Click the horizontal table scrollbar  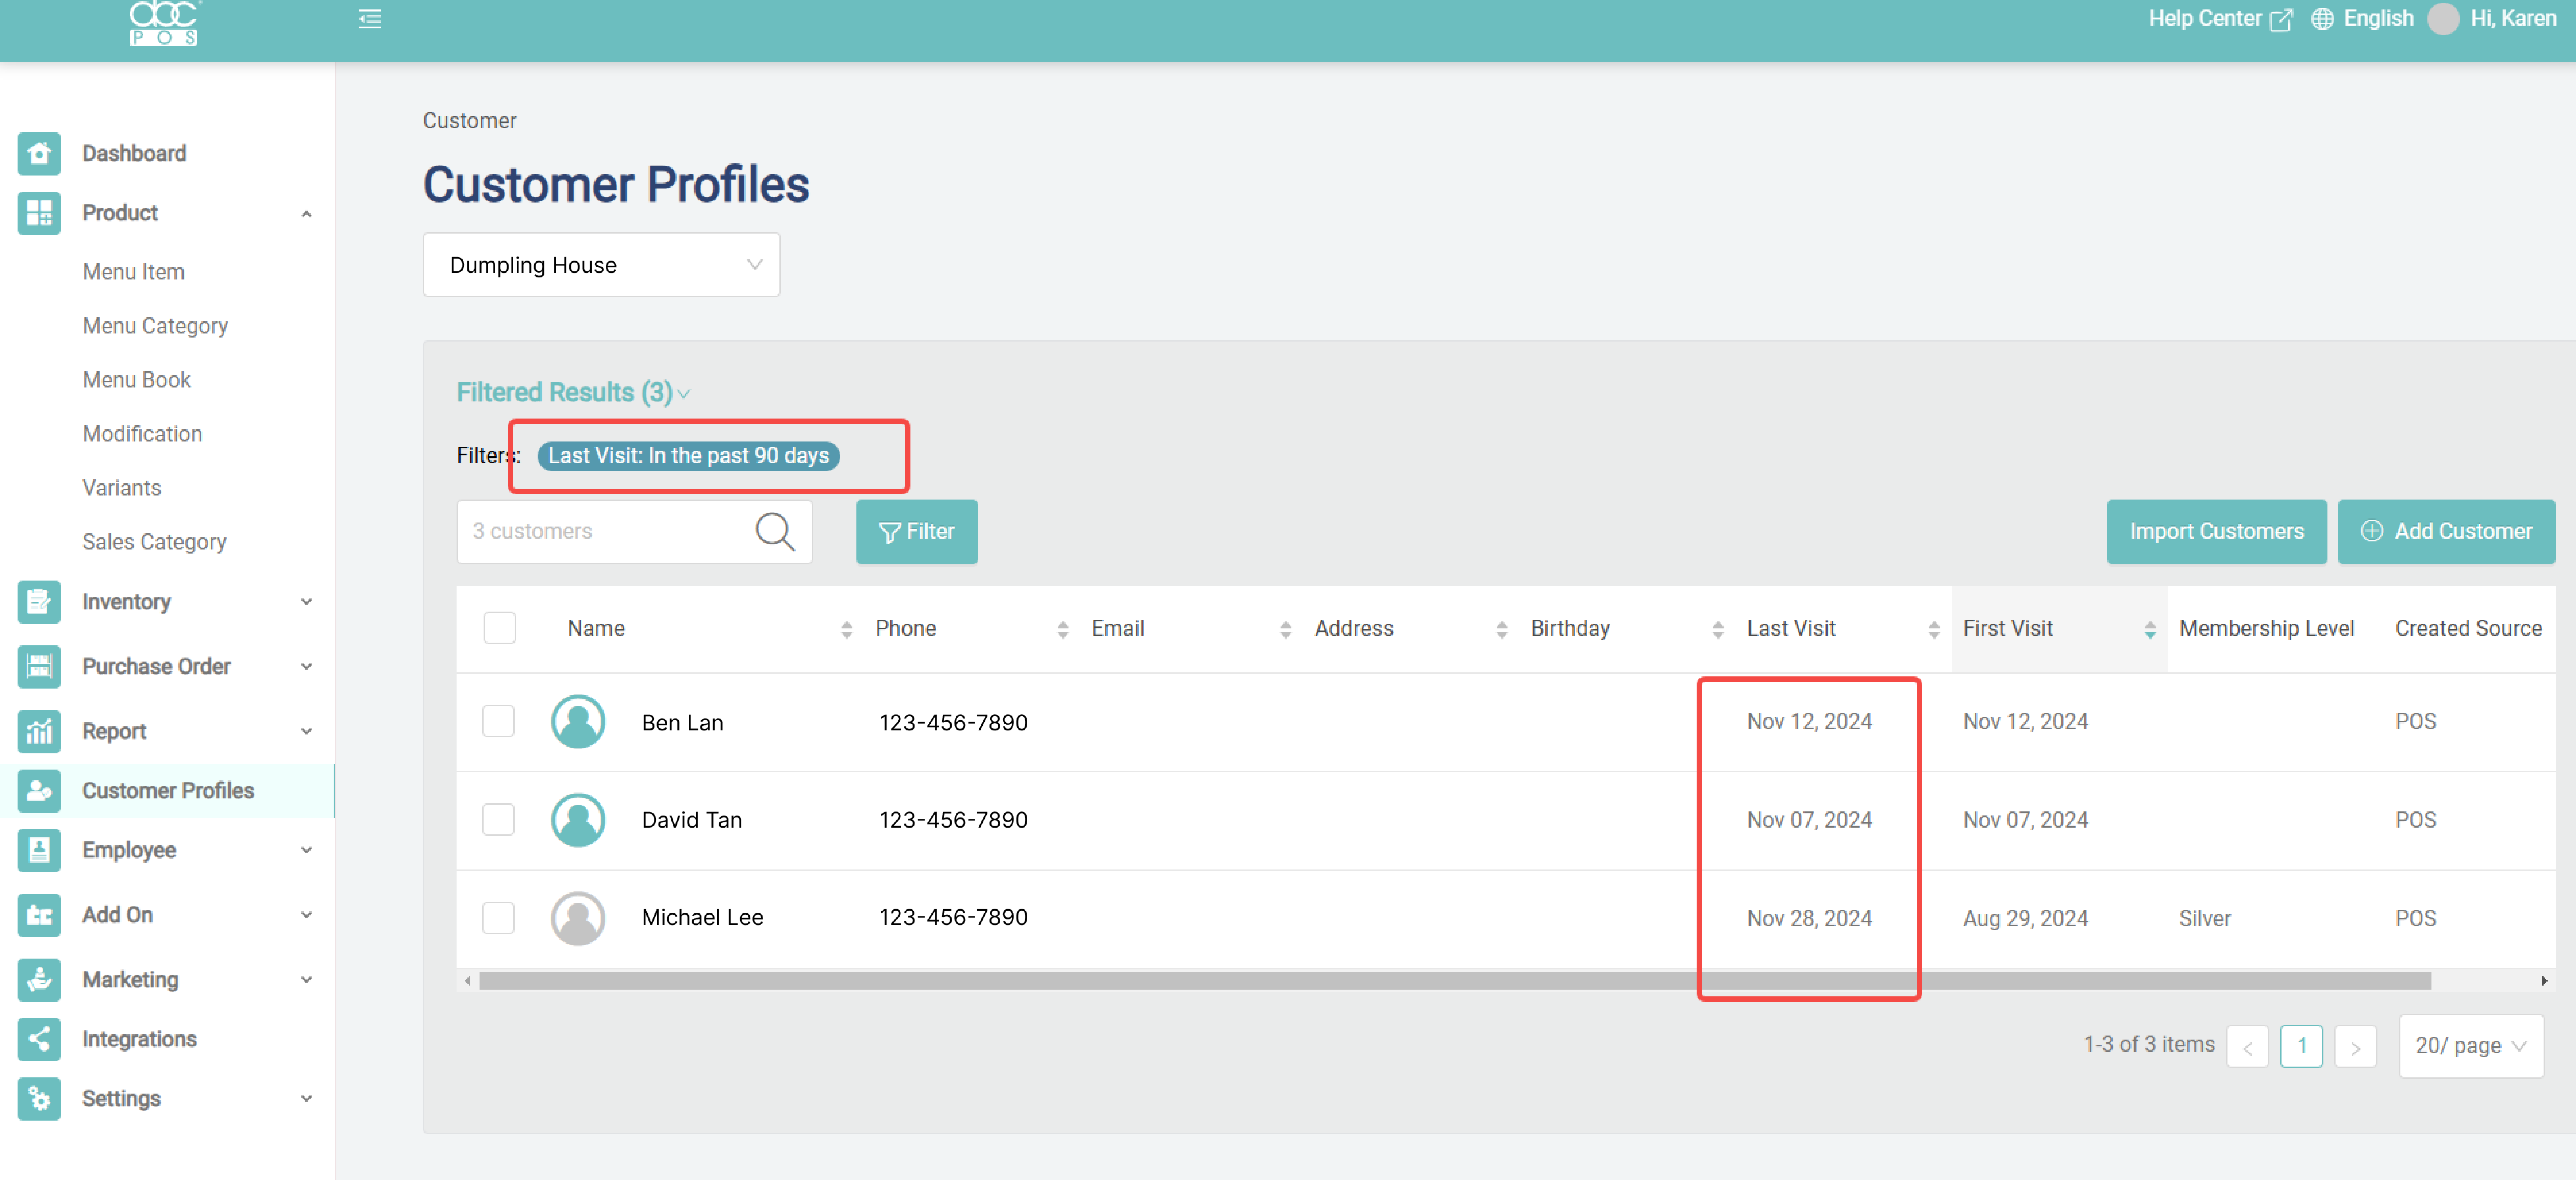click(x=1455, y=981)
